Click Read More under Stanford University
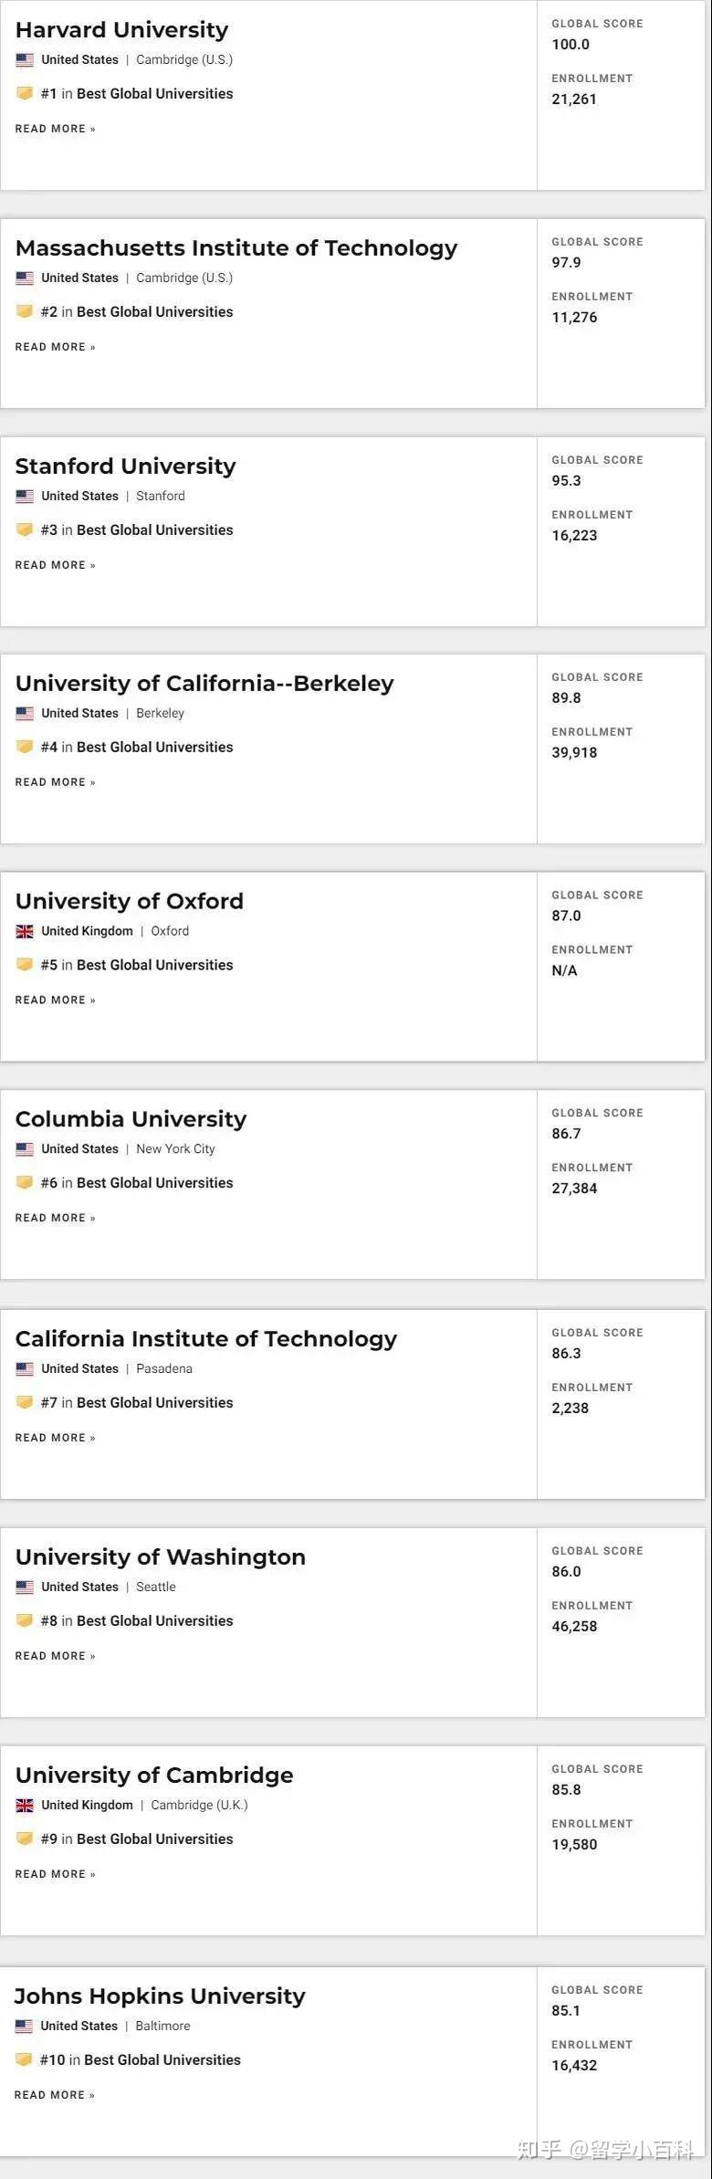This screenshot has height=2179, width=712. coord(55,565)
